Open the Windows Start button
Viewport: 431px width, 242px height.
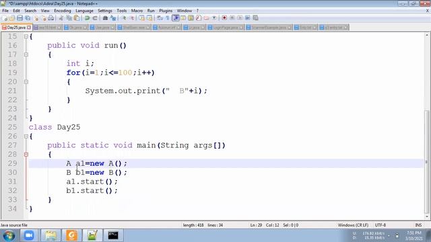(x=9, y=235)
